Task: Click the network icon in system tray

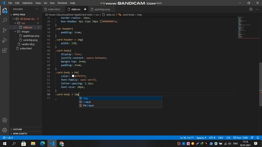Action: tap(225, 143)
